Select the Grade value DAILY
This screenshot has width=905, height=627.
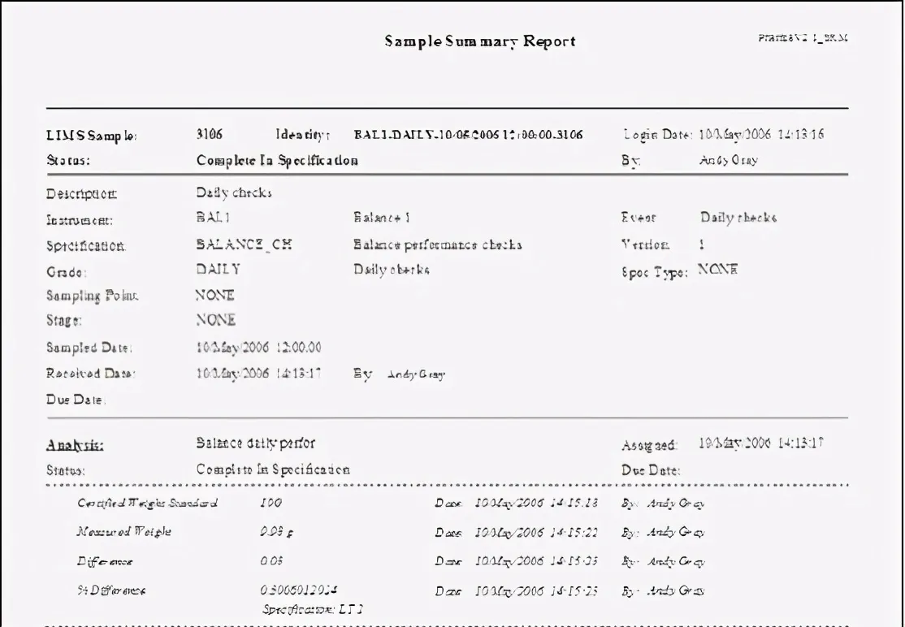click(x=219, y=270)
